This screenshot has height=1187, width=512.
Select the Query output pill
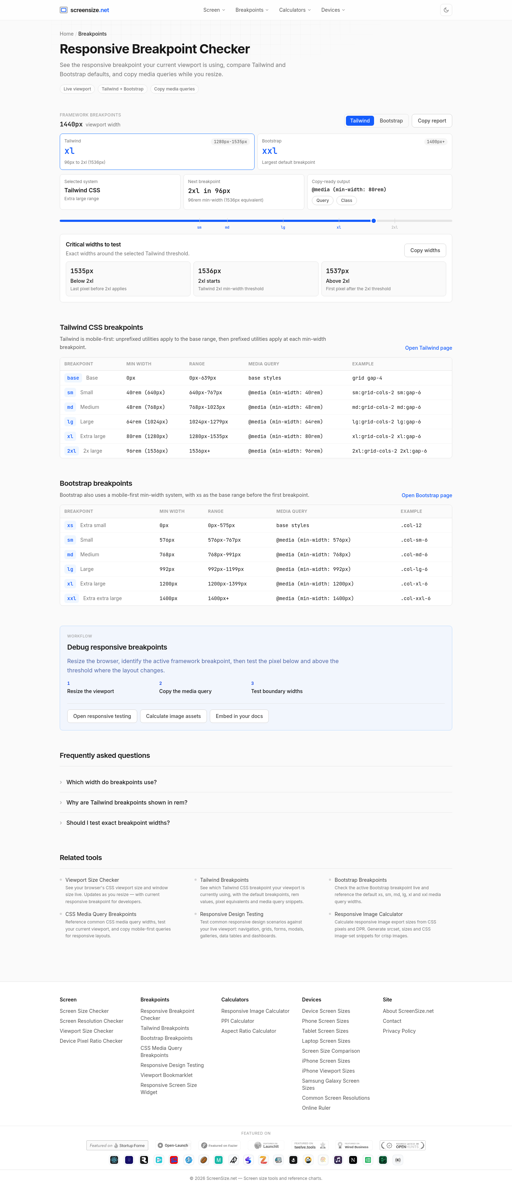point(322,201)
